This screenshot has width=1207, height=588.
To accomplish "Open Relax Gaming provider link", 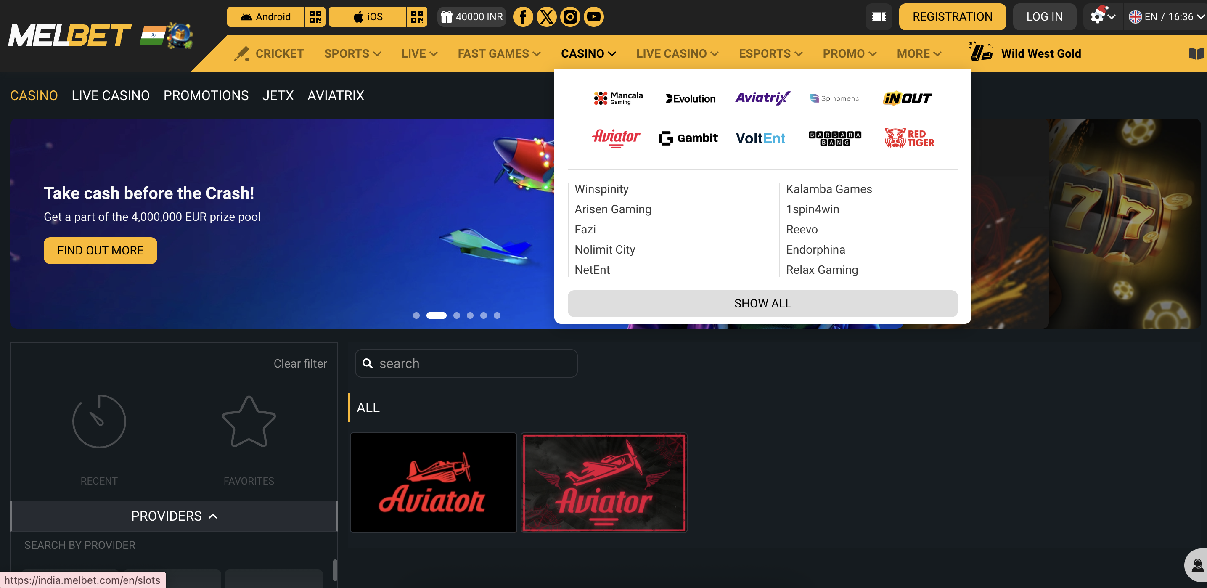I will pos(822,270).
